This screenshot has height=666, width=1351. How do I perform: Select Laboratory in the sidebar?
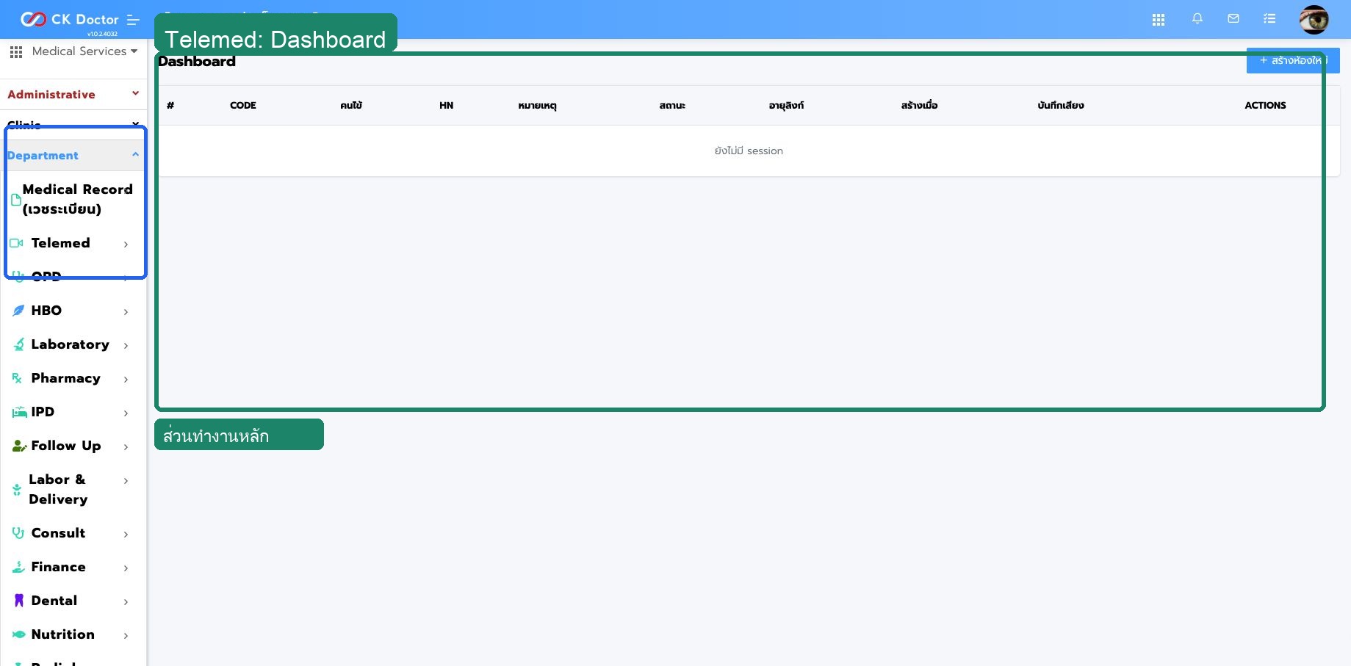click(70, 344)
